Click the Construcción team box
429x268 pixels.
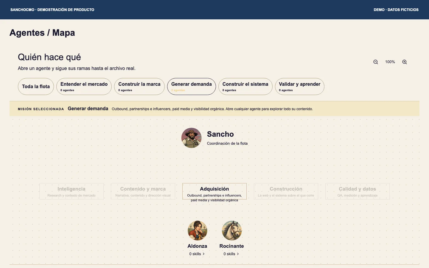(x=286, y=191)
